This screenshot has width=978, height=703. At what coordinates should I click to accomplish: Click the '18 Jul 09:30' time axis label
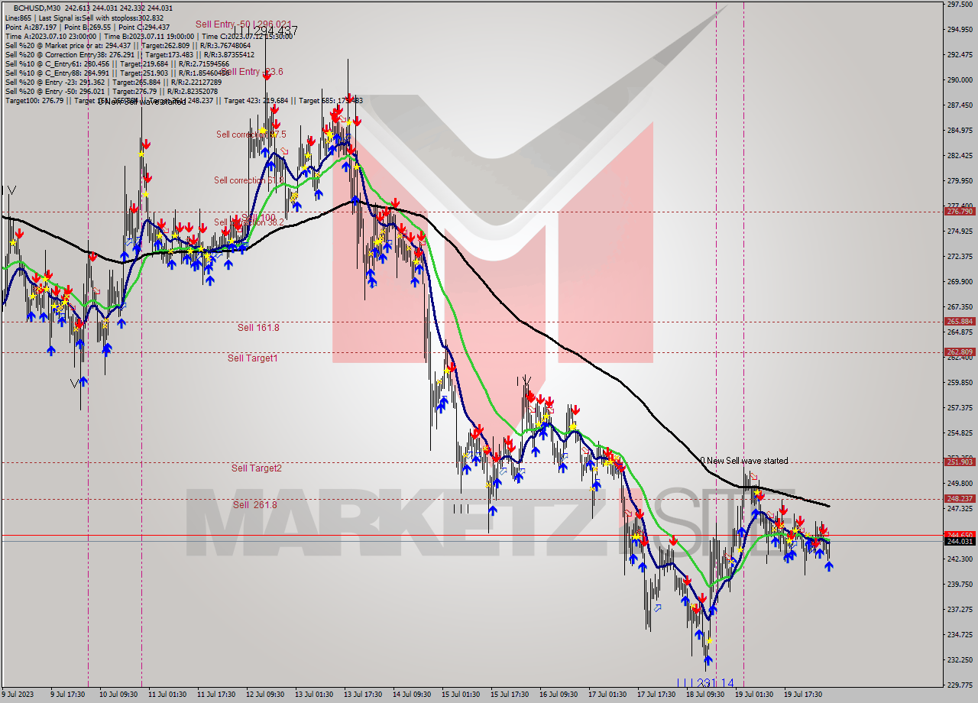click(x=705, y=695)
